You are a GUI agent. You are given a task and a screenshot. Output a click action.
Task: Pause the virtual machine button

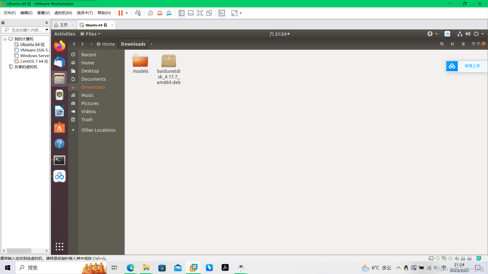pyautogui.click(x=120, y=13)
